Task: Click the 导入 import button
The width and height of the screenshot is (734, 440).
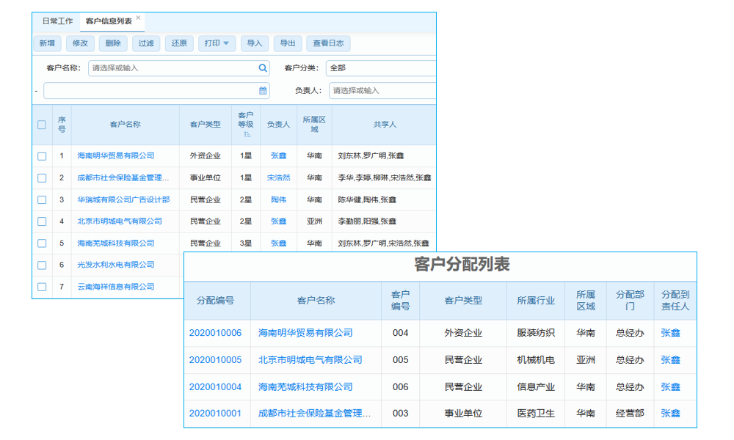Action: point(255,43)
